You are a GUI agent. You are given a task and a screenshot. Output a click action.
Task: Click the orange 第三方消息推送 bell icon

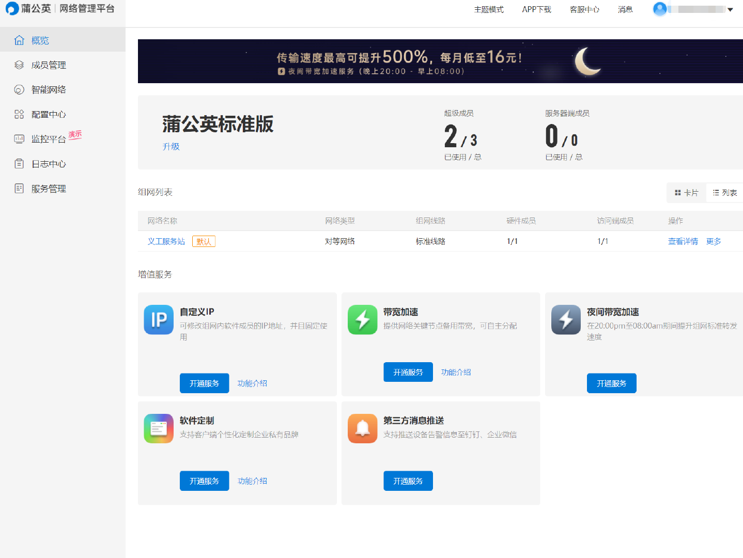coord(363,428)
